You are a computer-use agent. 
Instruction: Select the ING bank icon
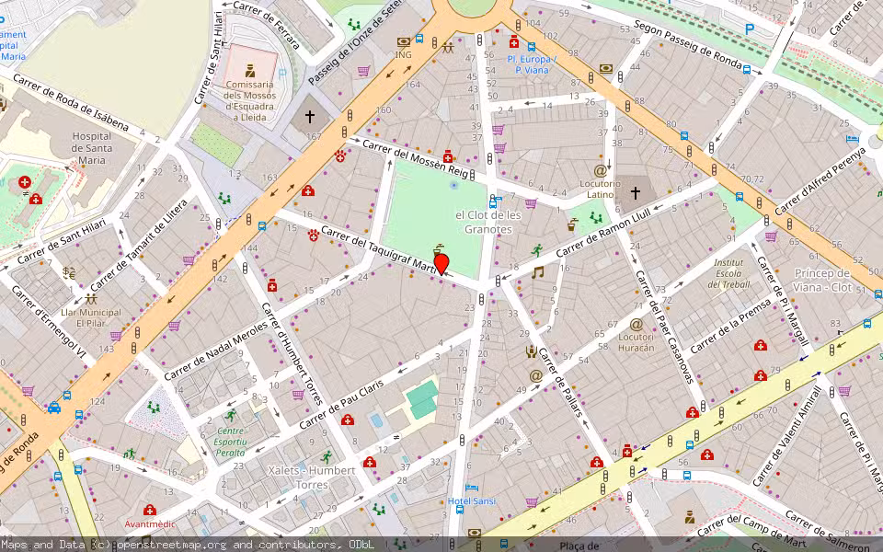point(404,42)
